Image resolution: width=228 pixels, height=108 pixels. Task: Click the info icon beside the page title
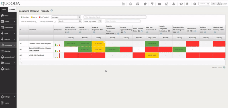pos(52,11)
